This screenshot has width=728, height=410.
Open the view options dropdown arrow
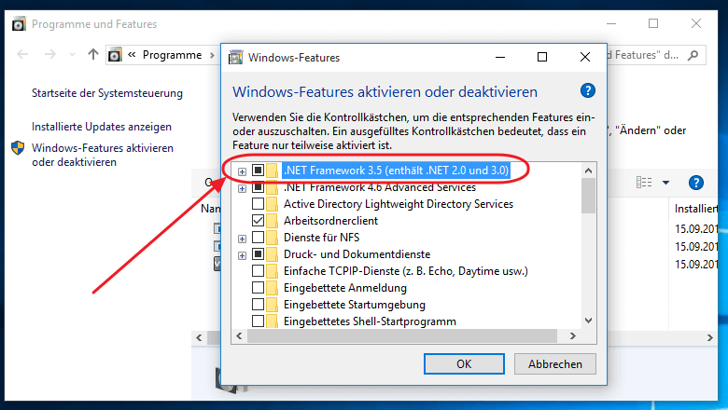(x=665, y=183)
